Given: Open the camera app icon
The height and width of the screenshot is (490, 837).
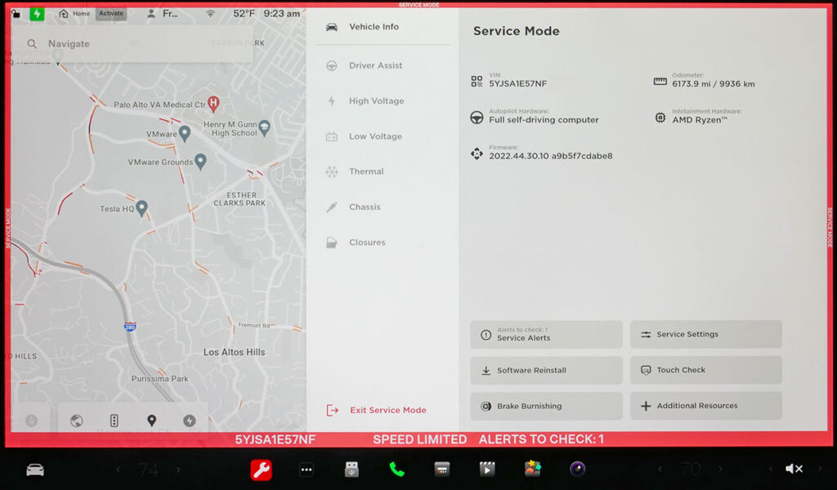Looking at the screenshot, I should 578,470.
